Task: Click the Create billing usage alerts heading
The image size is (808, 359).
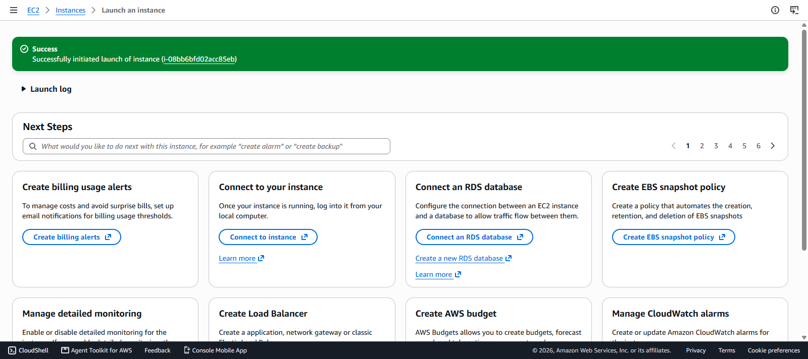Action: coord(77,187)
